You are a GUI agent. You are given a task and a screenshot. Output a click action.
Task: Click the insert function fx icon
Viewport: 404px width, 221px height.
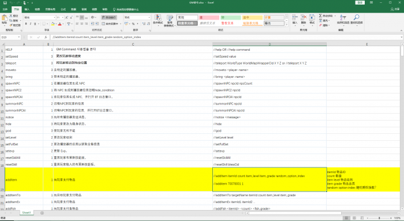46,38
